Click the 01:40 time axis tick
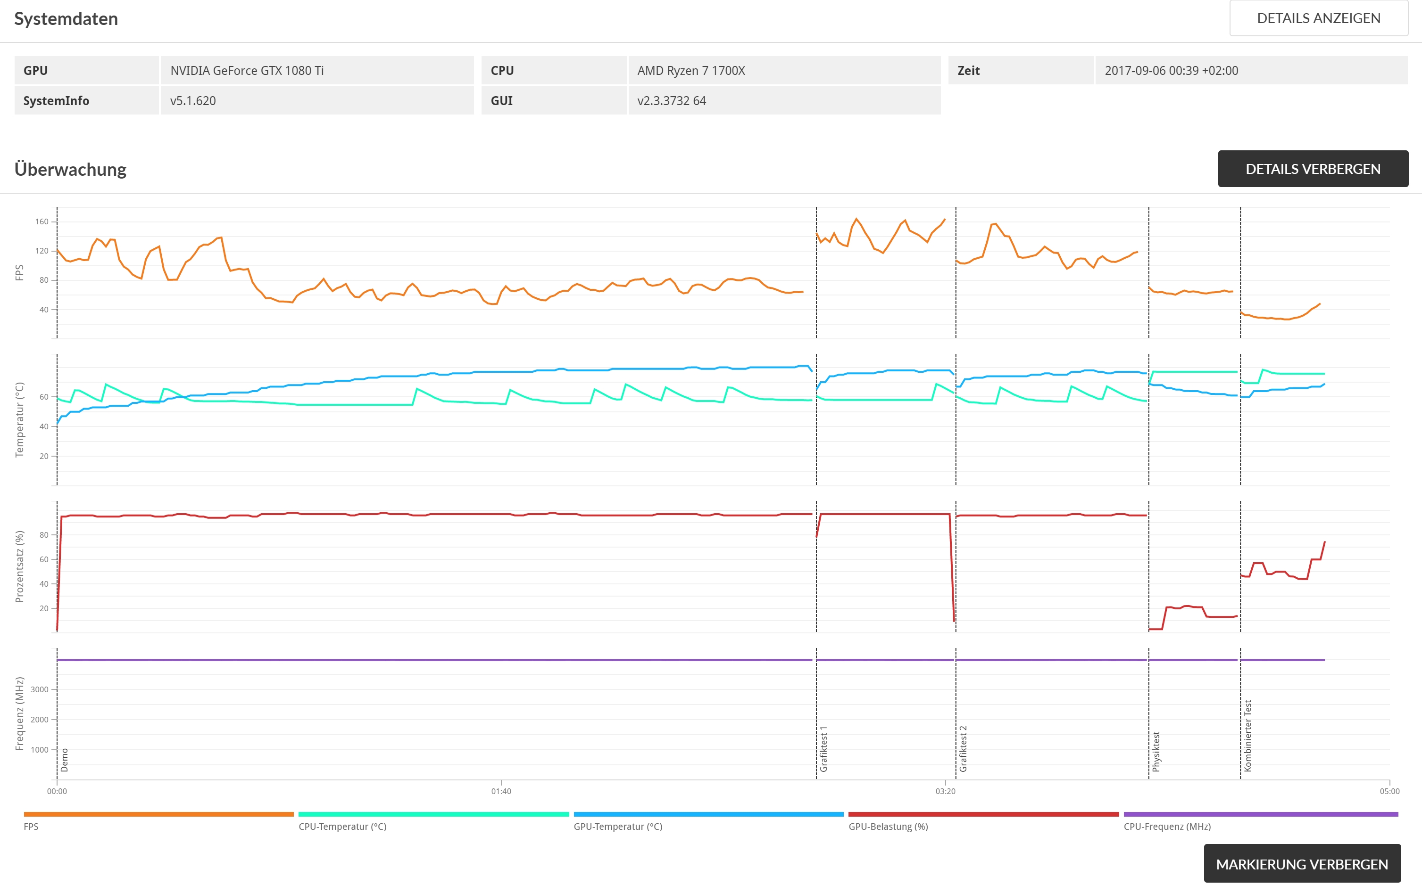Screen dimensions: 1422x893 (501, 790)
